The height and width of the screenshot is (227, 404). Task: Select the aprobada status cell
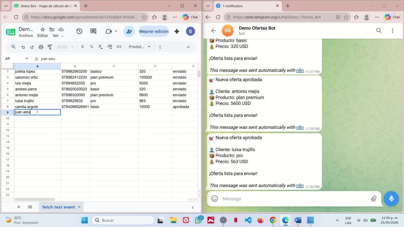(x=185, y=107)
